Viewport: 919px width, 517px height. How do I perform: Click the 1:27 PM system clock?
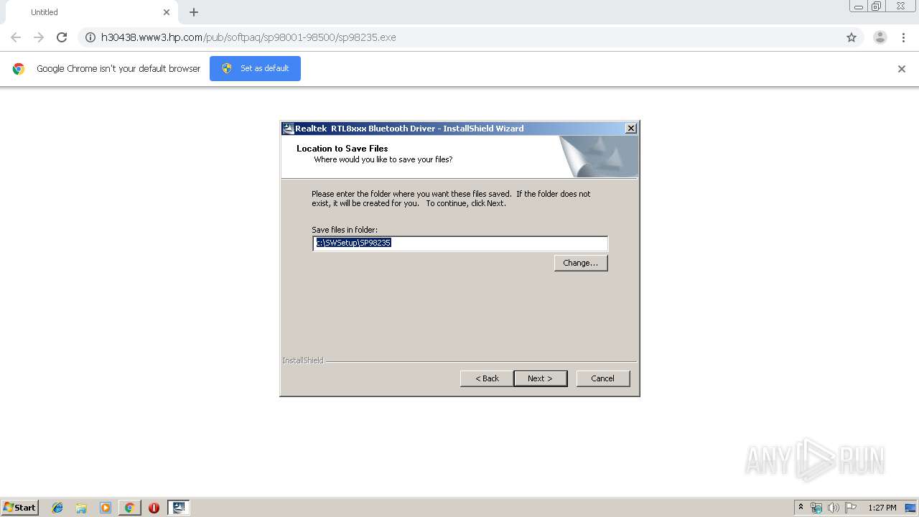tap(882, 508)
